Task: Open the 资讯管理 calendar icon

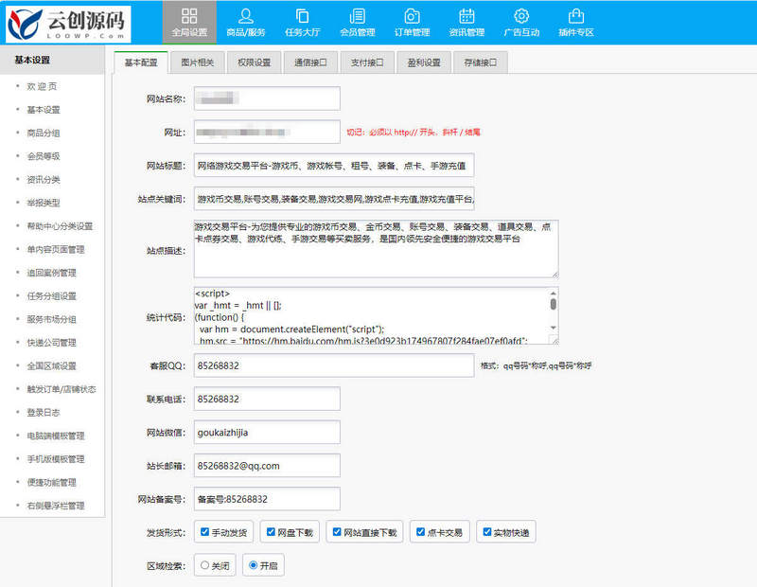Action: coord(467,16)
